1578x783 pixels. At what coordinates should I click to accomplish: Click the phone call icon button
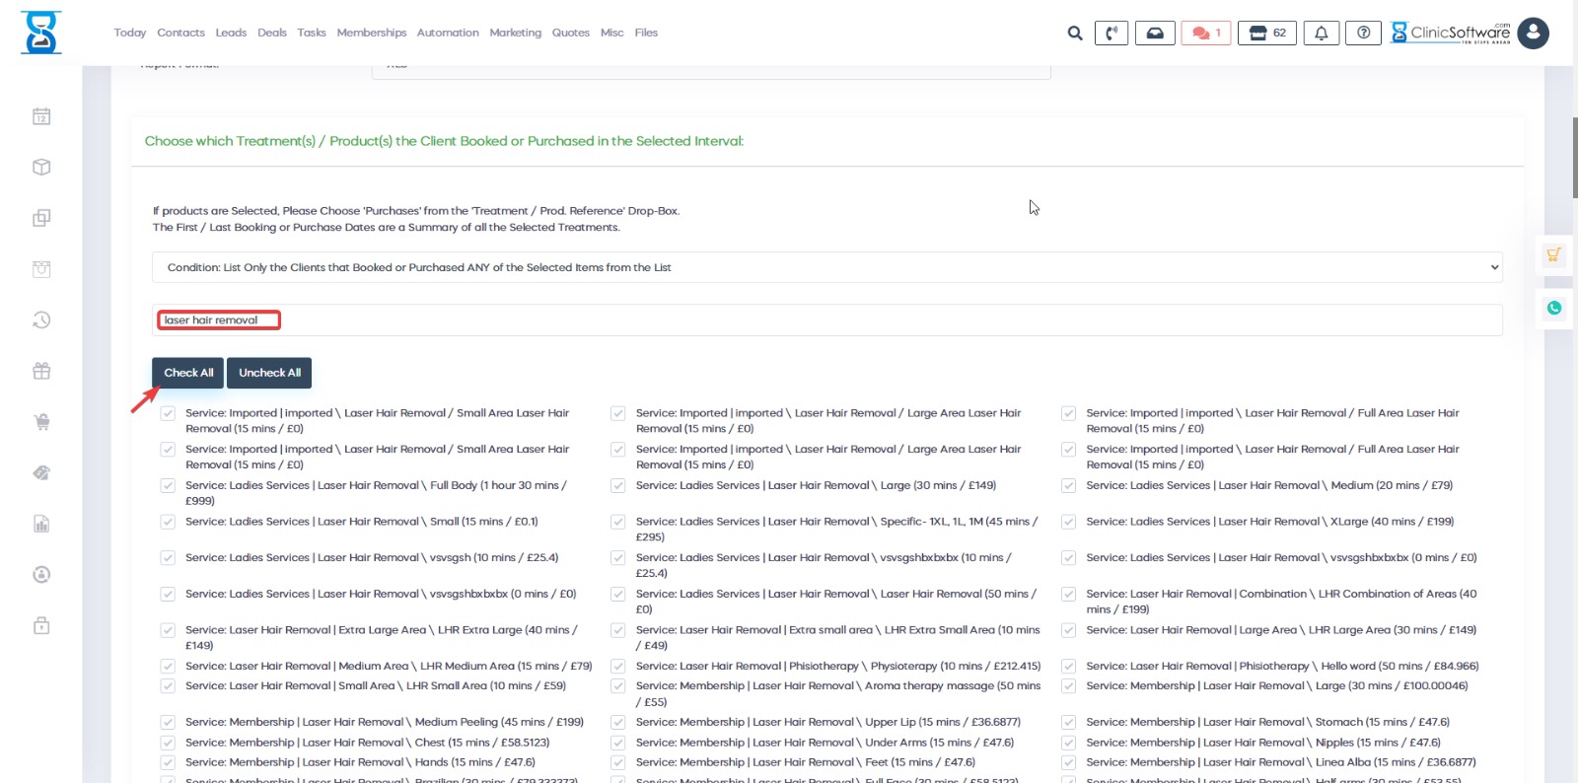point(1112,34)
